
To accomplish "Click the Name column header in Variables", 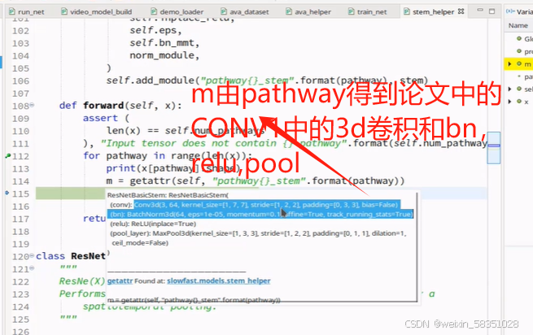I will point(518,25).
